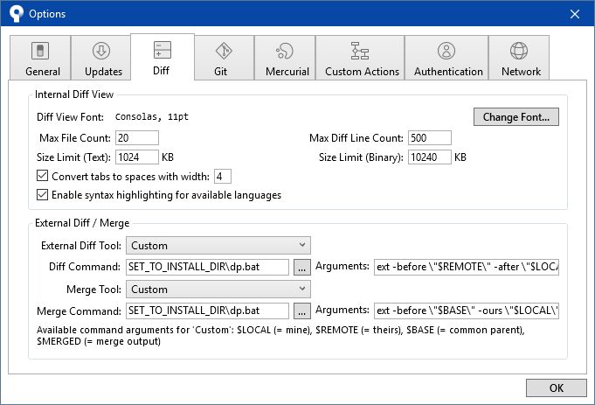Screen dimensions: 595x405
Task: Open the General tab
Action: (40, 58)
